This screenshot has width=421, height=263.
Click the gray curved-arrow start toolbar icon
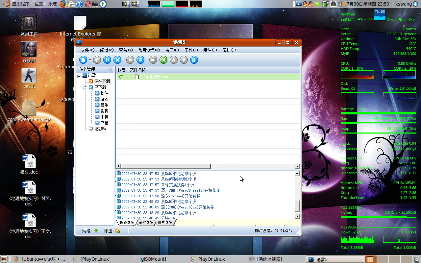[97, 60]
